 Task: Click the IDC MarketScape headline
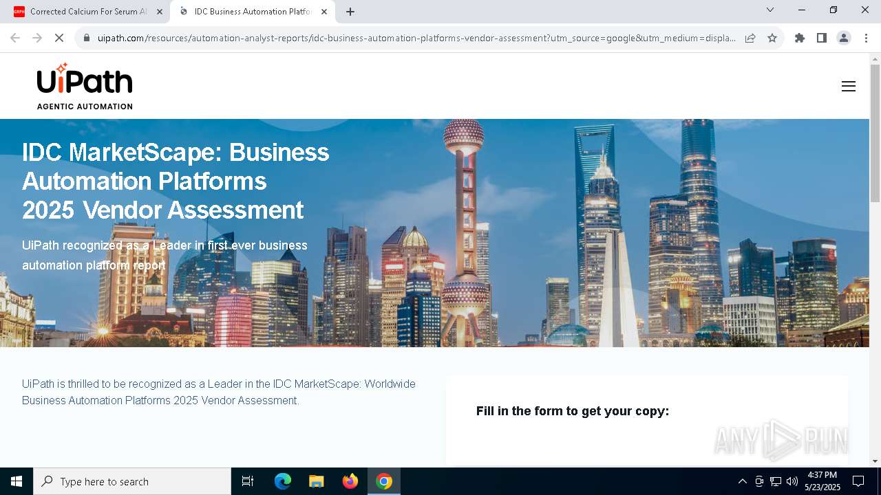(176, 181)
